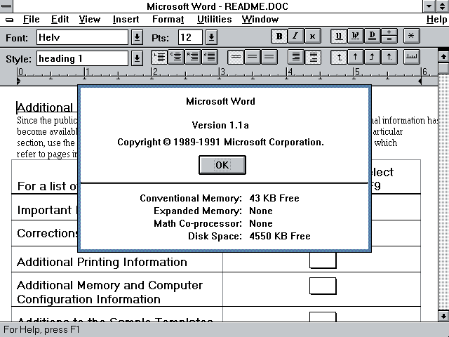Screen dimensions: 449x337
Task: Toggle Bold formatting in the ribbon
Action: [279, 36]
